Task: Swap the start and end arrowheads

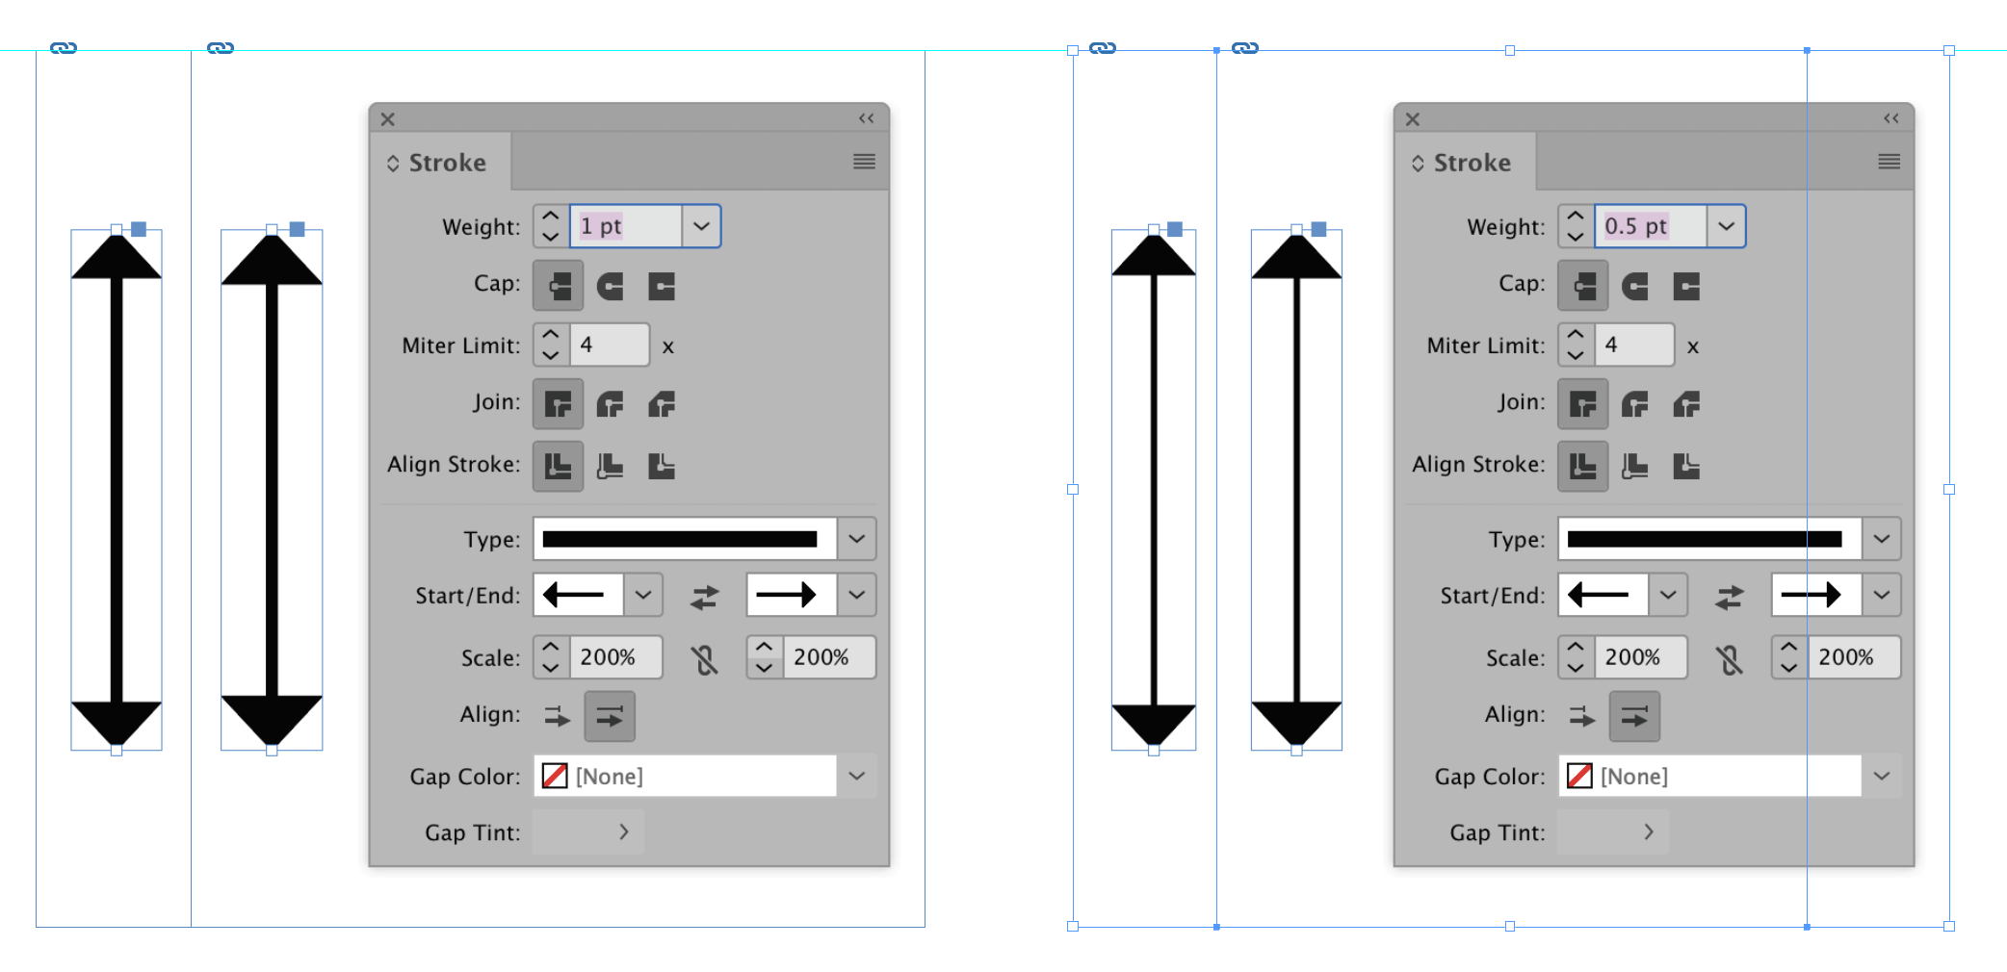Action: (704, 595)
